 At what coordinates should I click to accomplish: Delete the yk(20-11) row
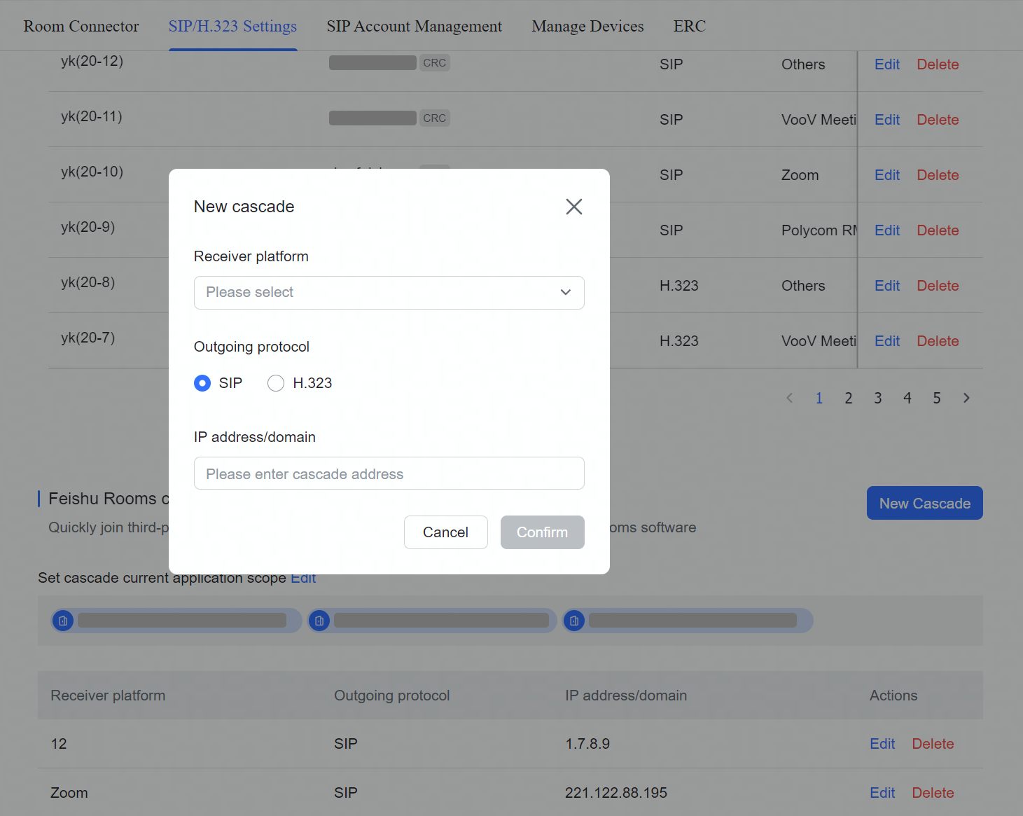(938, 120)
